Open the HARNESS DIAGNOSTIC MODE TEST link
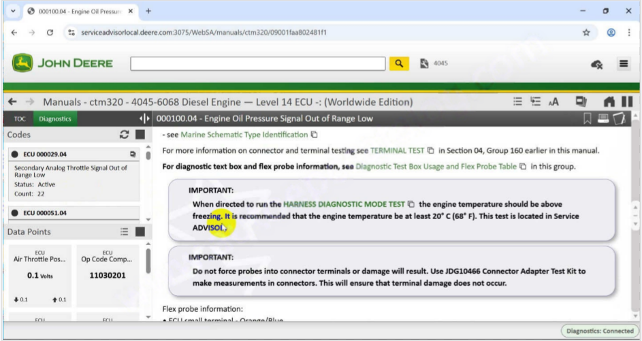 click(x=344, y=204)
